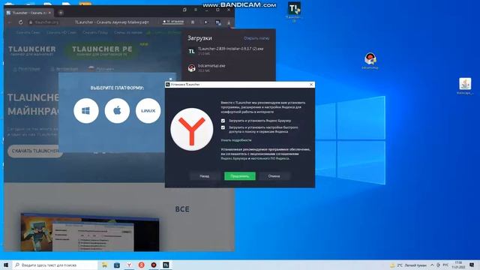Choose the Windows platform icon
The width and height of the screenshot is (480, 270).
click(x=86, y=111)
